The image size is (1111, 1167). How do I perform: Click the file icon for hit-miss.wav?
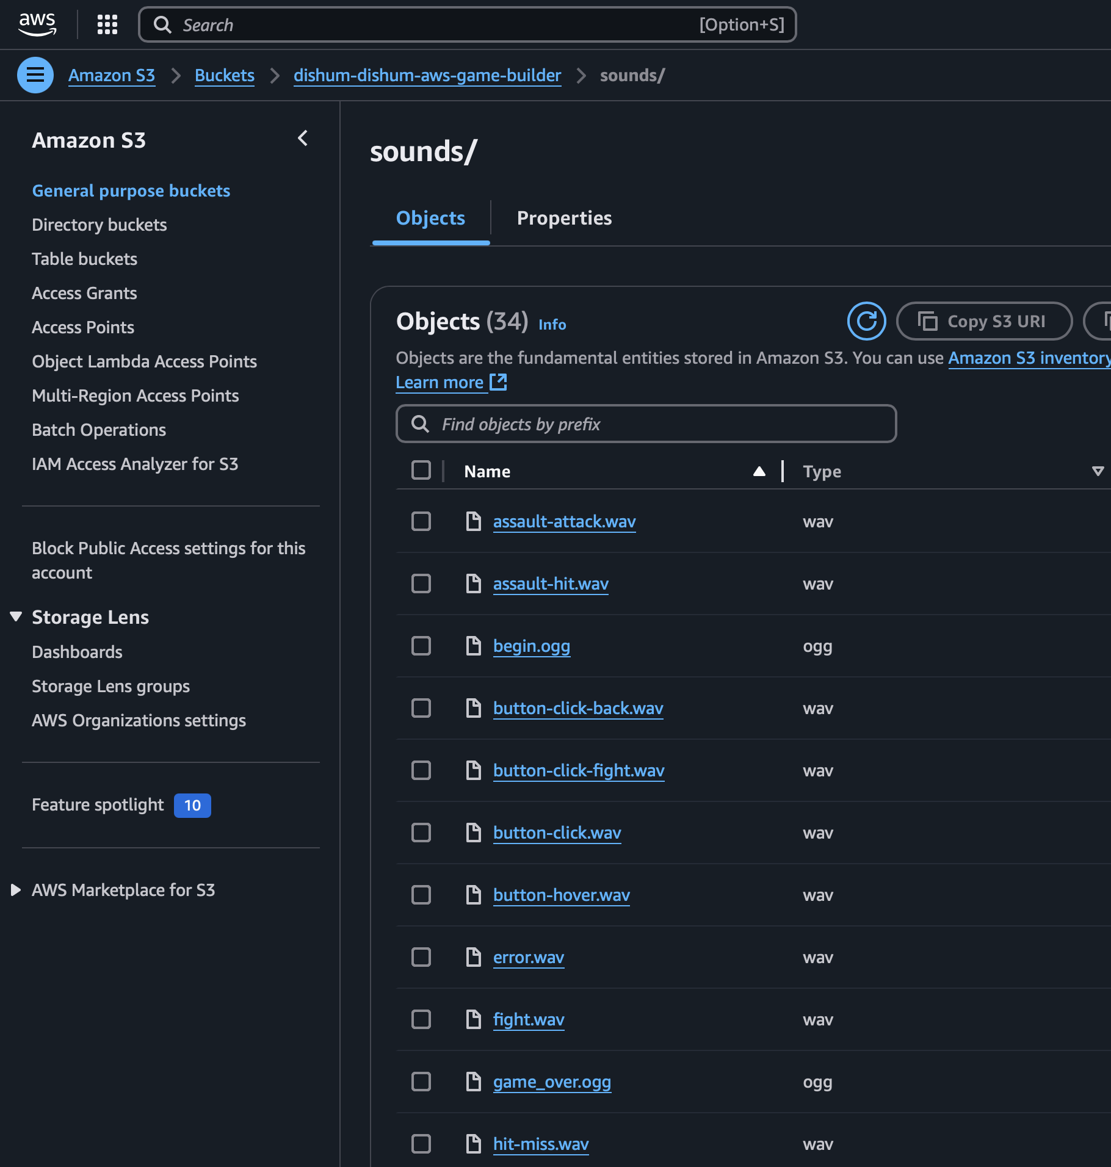click(x=474, y=1144)
